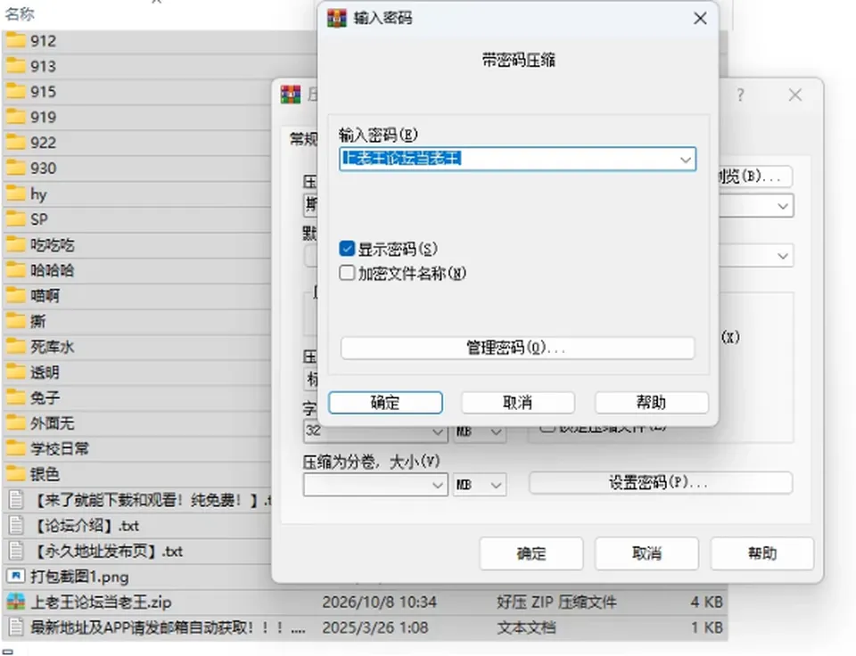
Task: Click the folder icon for 912
Action: [x=15, y=40]
